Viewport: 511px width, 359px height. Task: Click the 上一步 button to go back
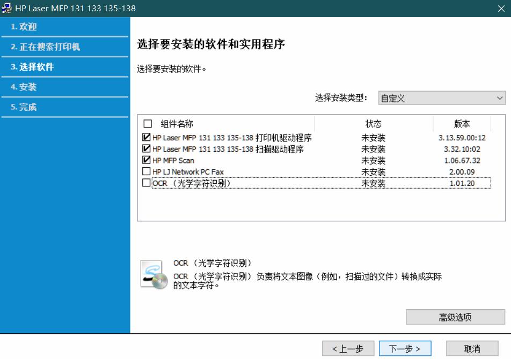(x=348, y=348)
